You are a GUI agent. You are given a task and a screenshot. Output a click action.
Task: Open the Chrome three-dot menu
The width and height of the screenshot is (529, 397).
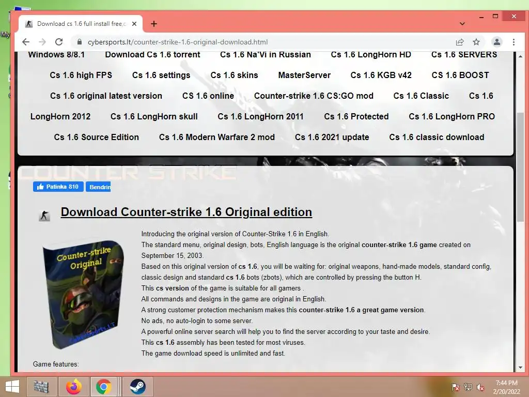[x=514, y=42]
